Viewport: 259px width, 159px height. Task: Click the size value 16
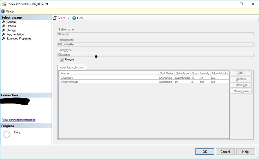(193, 78)
